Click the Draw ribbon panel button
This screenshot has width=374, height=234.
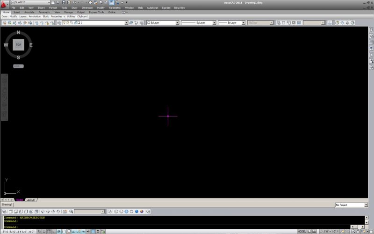point(5,17)
